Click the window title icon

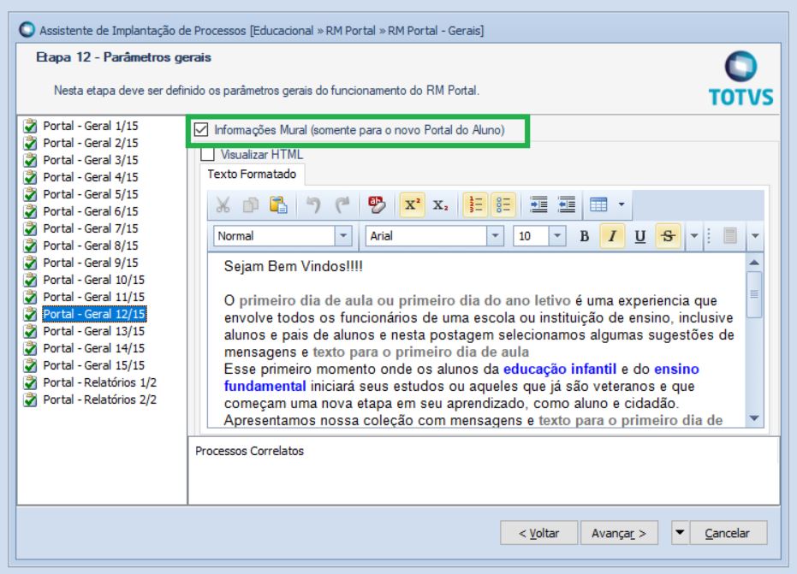click(27, 30)
